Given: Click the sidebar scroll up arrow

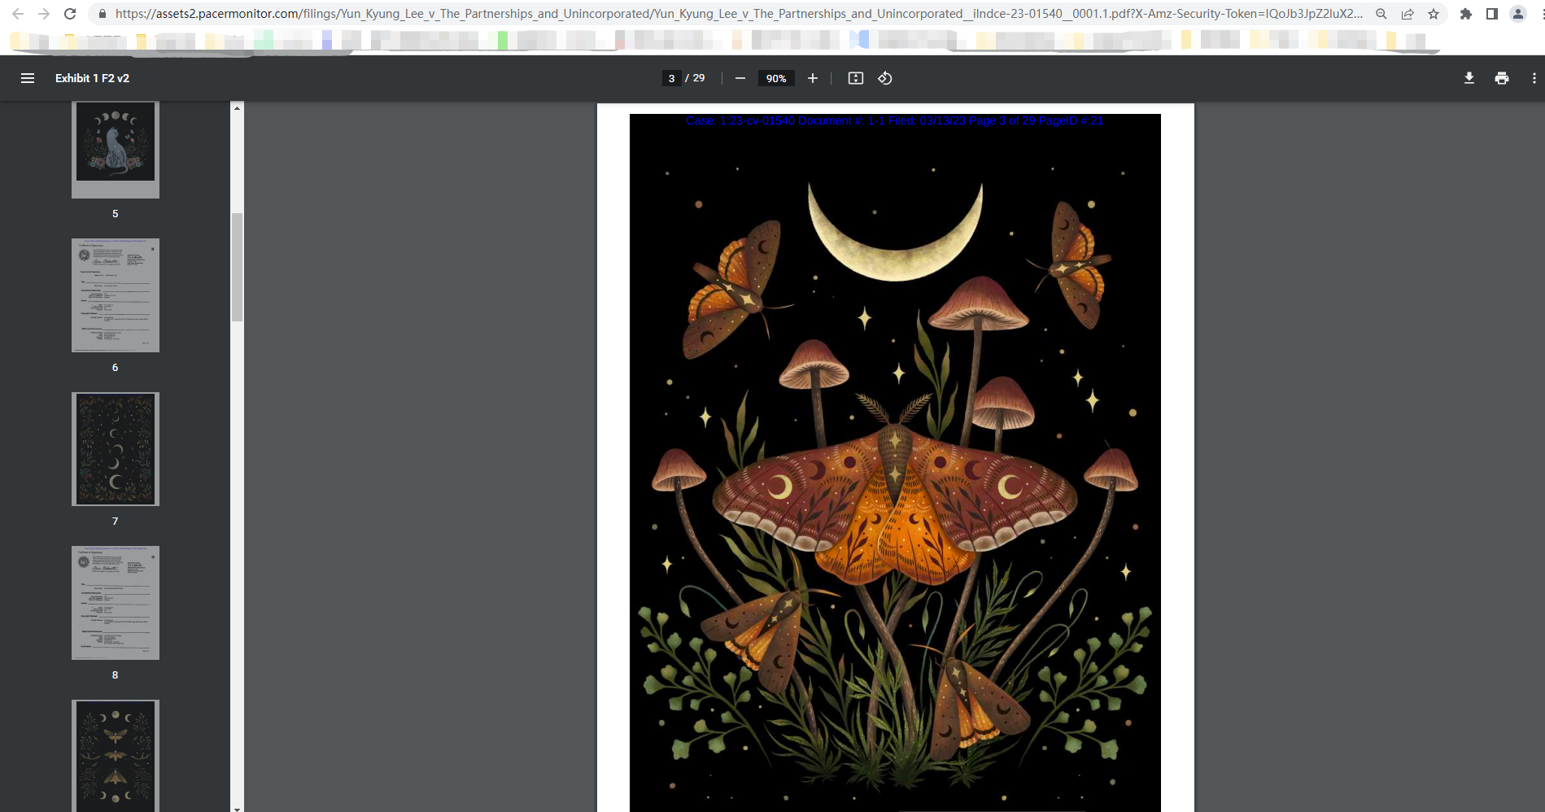Looking at the screenshot, I should point(238,108).
